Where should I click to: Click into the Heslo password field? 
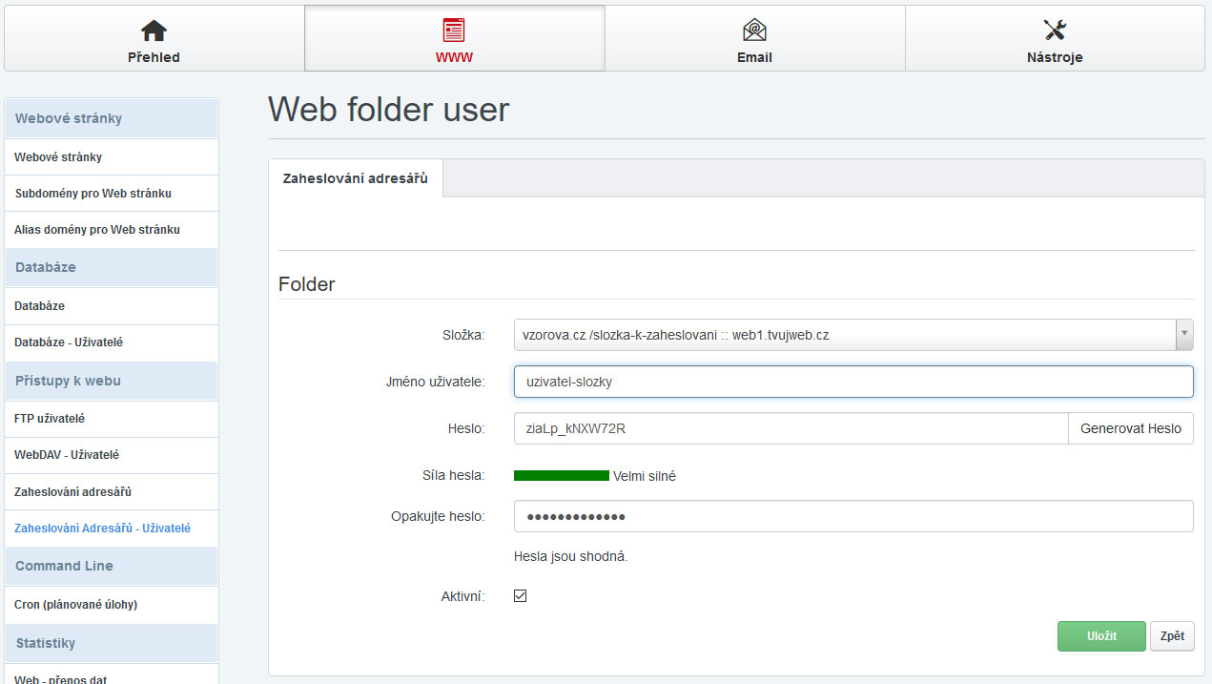coord(790,428)
